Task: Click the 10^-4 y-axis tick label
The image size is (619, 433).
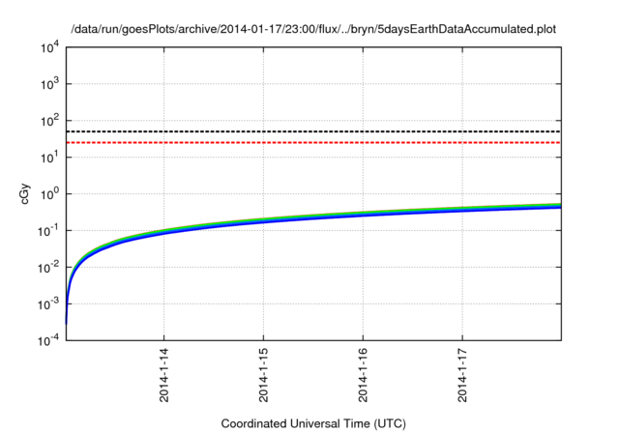Action: [x=48, y=340]
